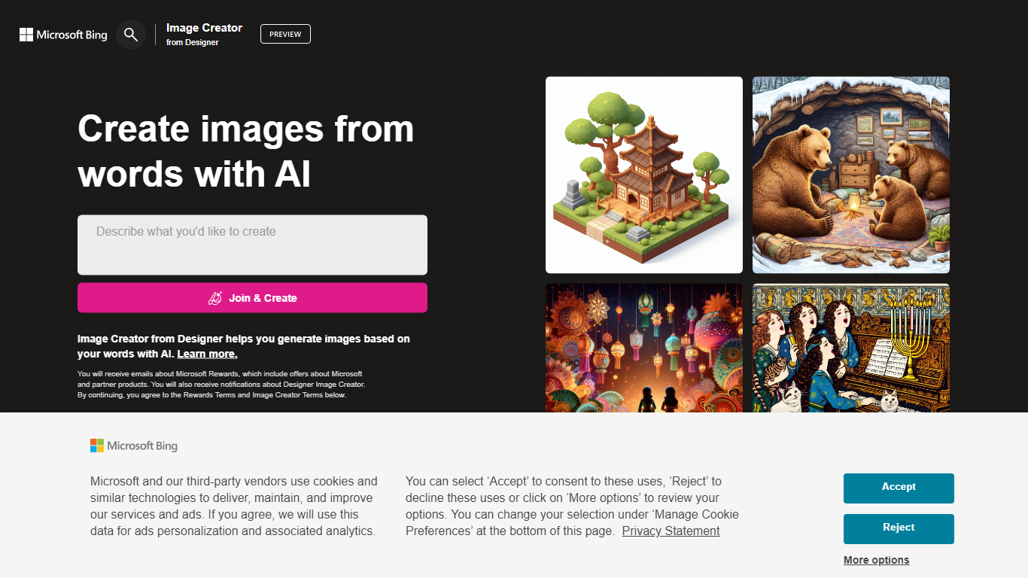Click the Join & Create button

(x=252, y=298)
